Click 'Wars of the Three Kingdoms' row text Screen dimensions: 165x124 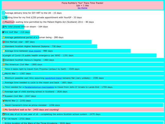38,123
